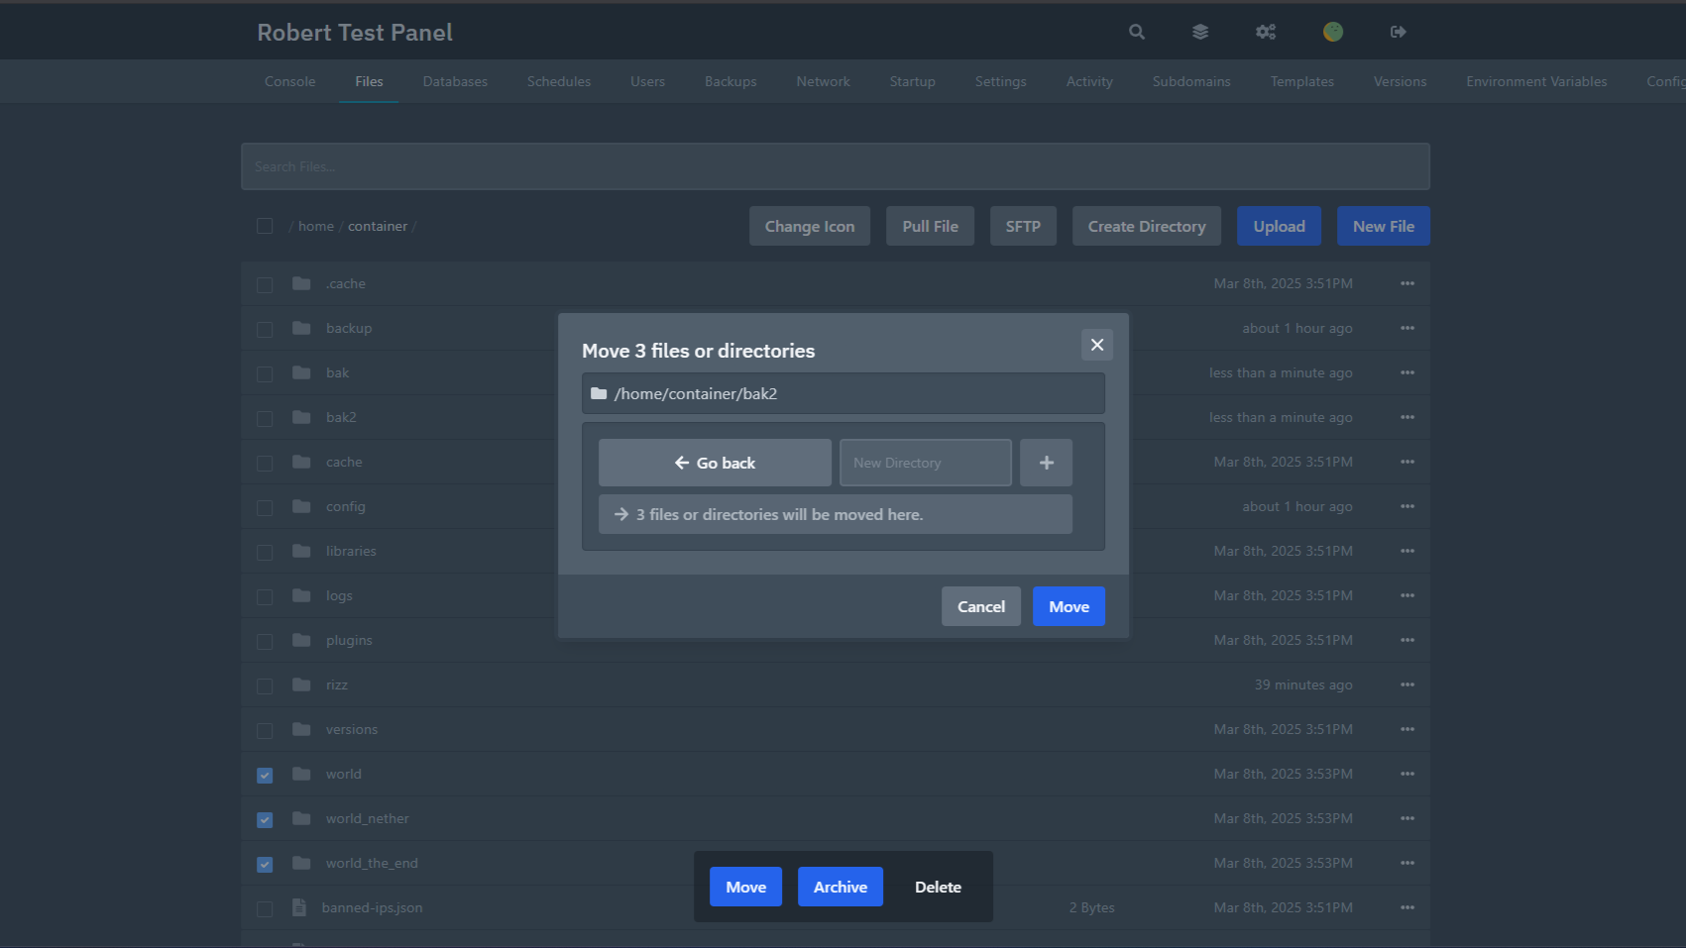Uncheck the world folder checkbox
The image size is (1686, 948).
[265, 775]
